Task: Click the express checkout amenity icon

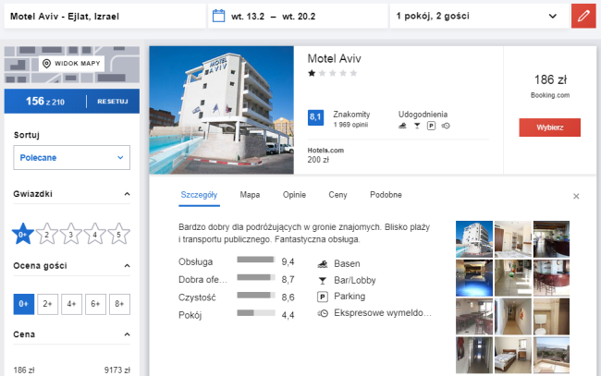Action: click(x=323, y=313)
